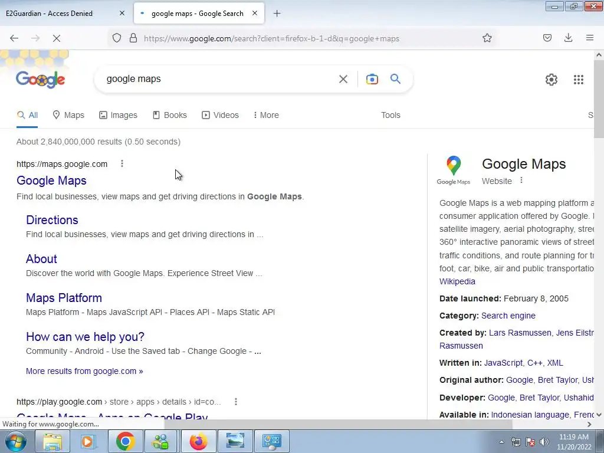Open options for maps.google.com result
This screenshot has width=604, height=453.
[x=122, y=164]
